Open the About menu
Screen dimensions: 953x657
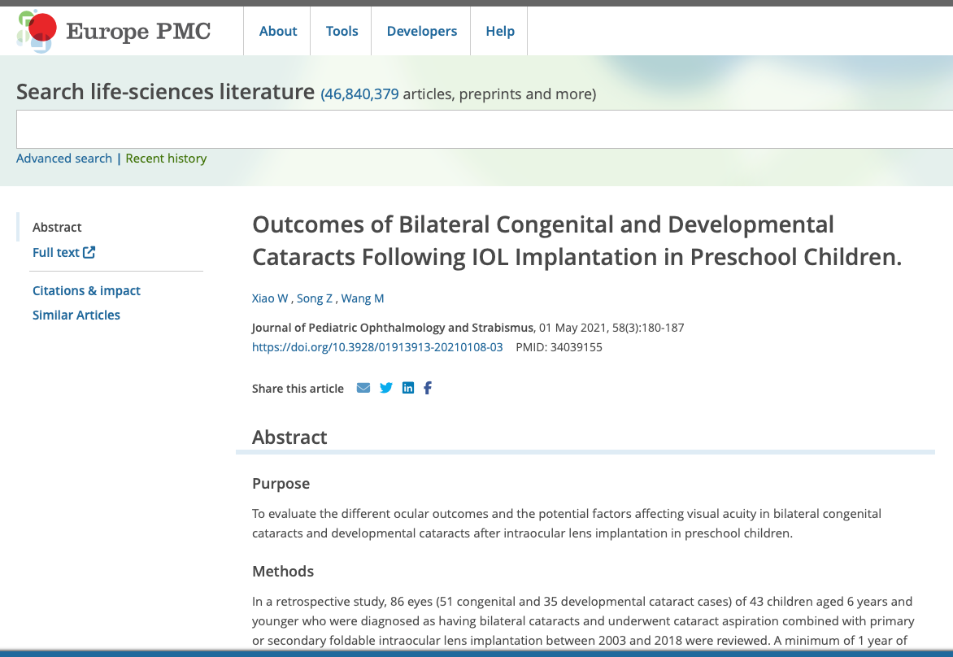coord(278,31)
